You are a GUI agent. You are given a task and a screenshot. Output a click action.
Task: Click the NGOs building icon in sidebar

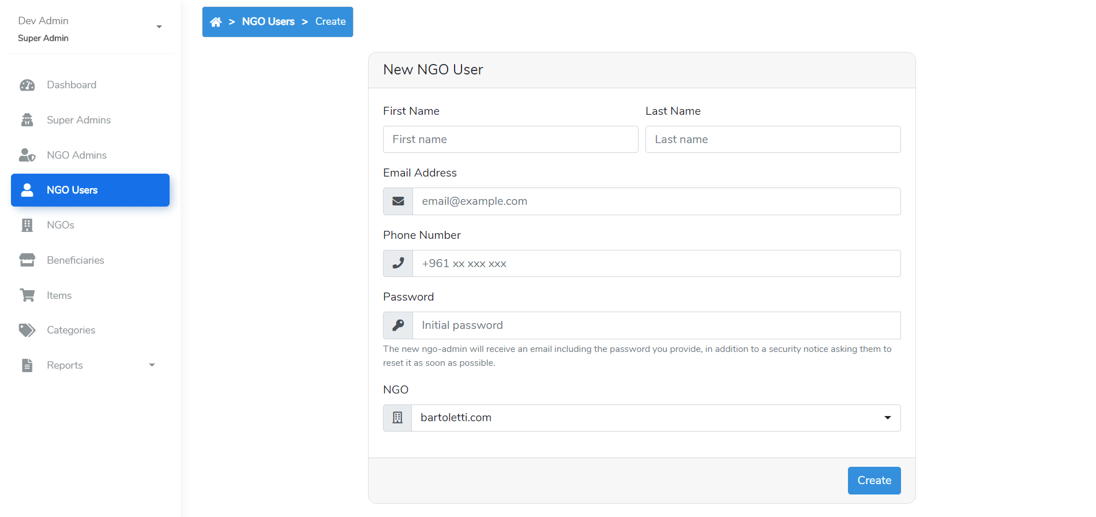point(27,225)
